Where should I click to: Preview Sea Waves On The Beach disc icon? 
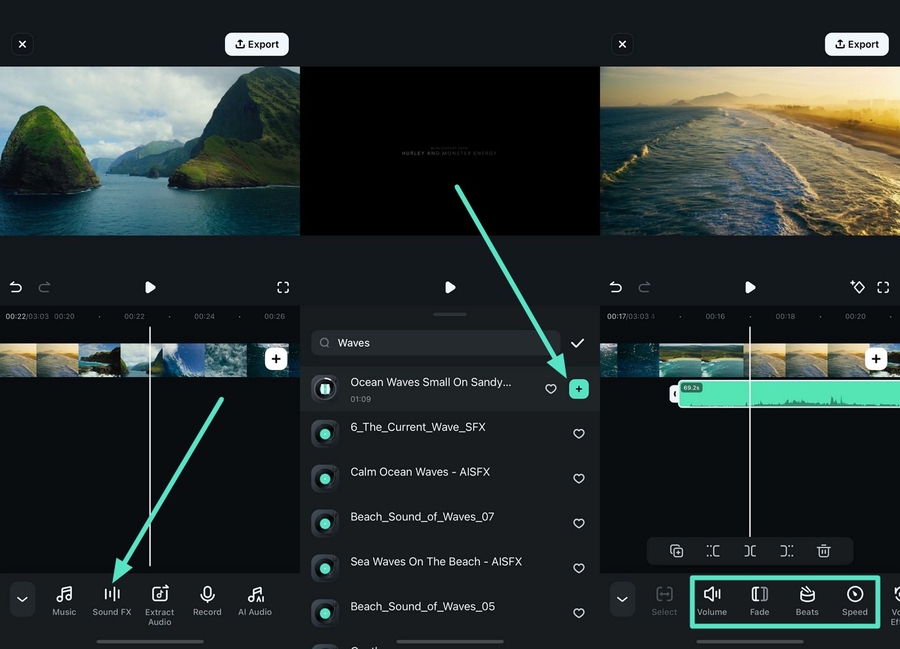[x=325, y=569]
